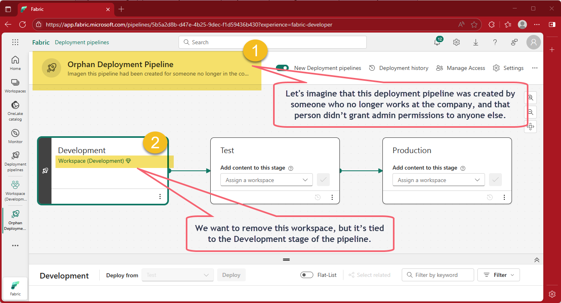
Task: Open a new browser tab
Action: [x=121, y=9]
